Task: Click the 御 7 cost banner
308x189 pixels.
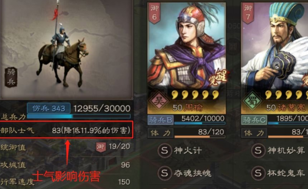Action: click(x=248, y=13)
